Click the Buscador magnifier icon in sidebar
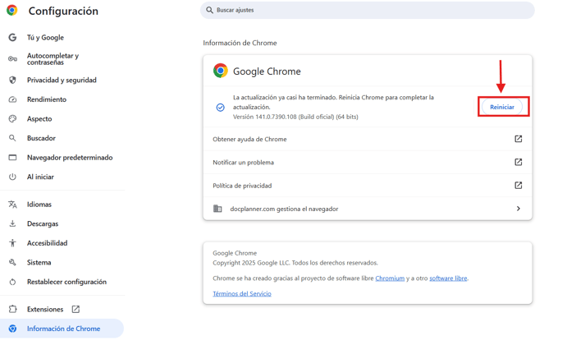Viewport: 567px width, 345px height. (x=12, y=138)
